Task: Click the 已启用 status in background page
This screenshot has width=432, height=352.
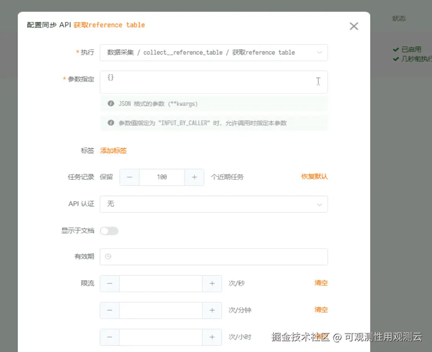Action: pyautogui.click(x=407, y=49)
